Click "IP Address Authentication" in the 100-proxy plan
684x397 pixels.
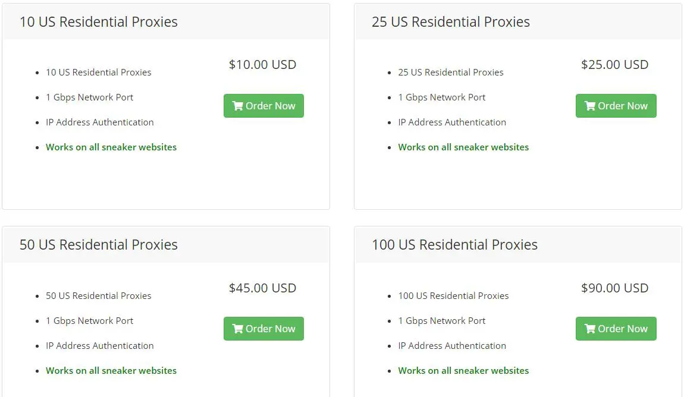(x=452, y=346)
